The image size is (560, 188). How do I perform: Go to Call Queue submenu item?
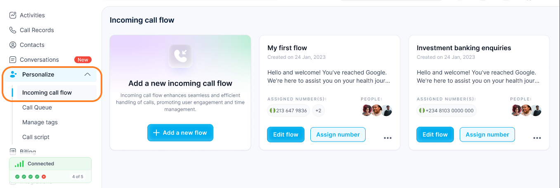click(37, 107)
